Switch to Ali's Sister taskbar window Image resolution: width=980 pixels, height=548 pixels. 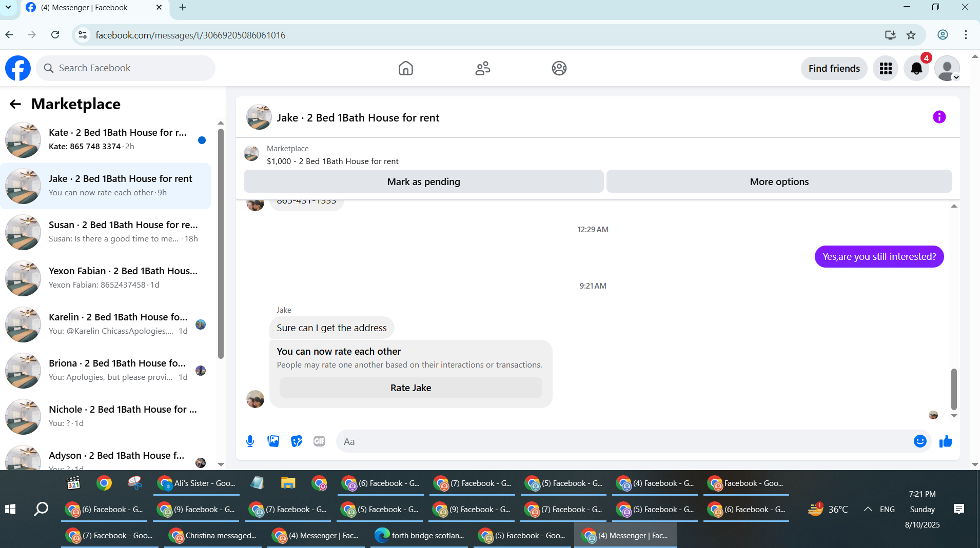[x=197, y=483]
